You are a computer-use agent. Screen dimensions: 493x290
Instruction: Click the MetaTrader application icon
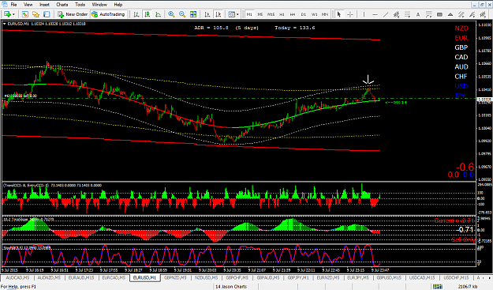5,5
